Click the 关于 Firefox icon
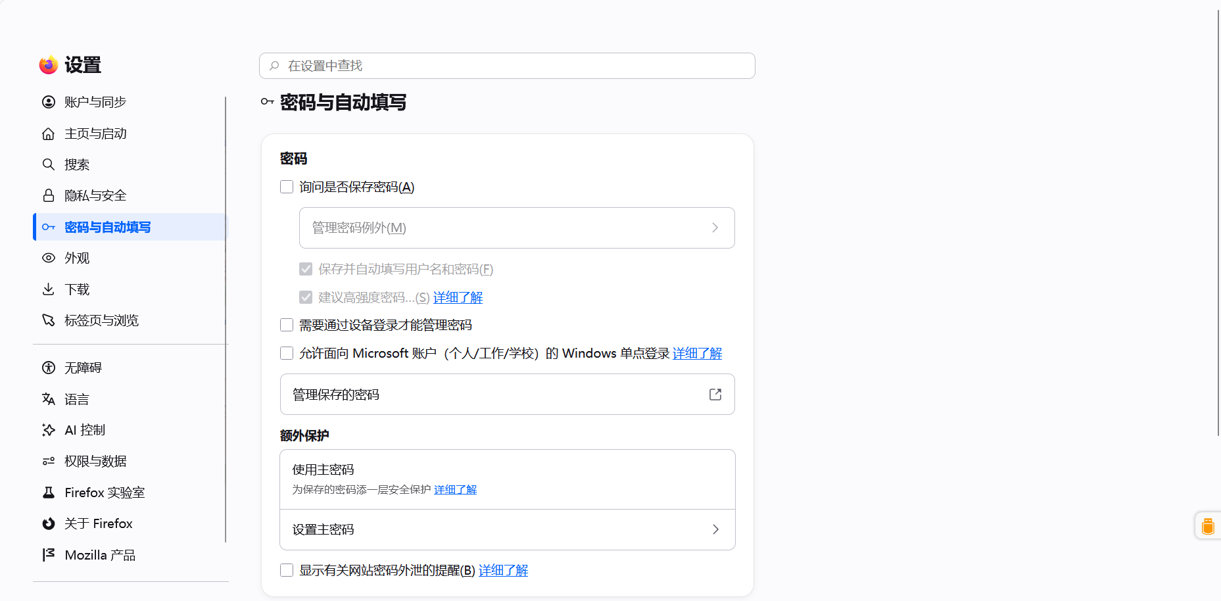1221x601 pixels. [x=49, y=523]
